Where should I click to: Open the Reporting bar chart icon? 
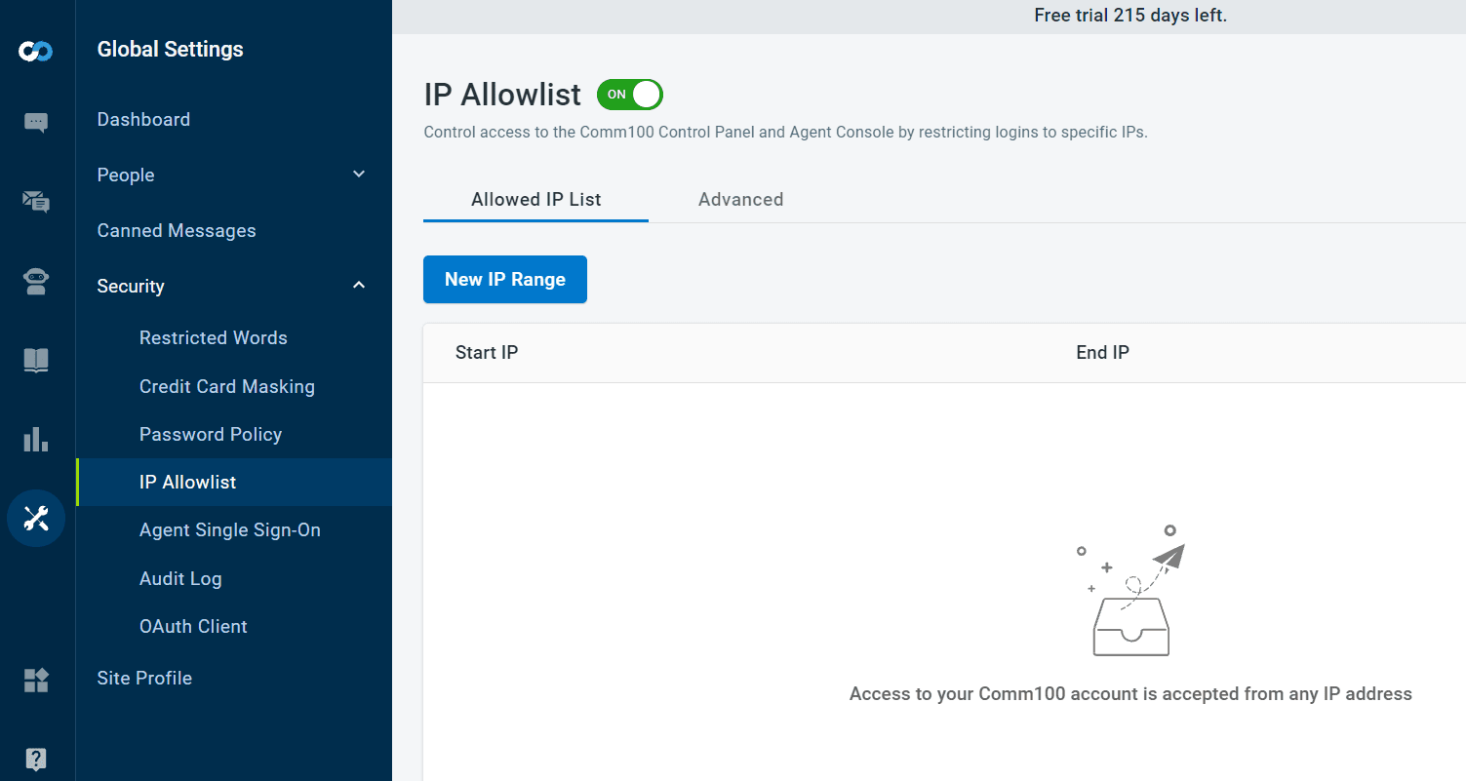pos(36,439)
